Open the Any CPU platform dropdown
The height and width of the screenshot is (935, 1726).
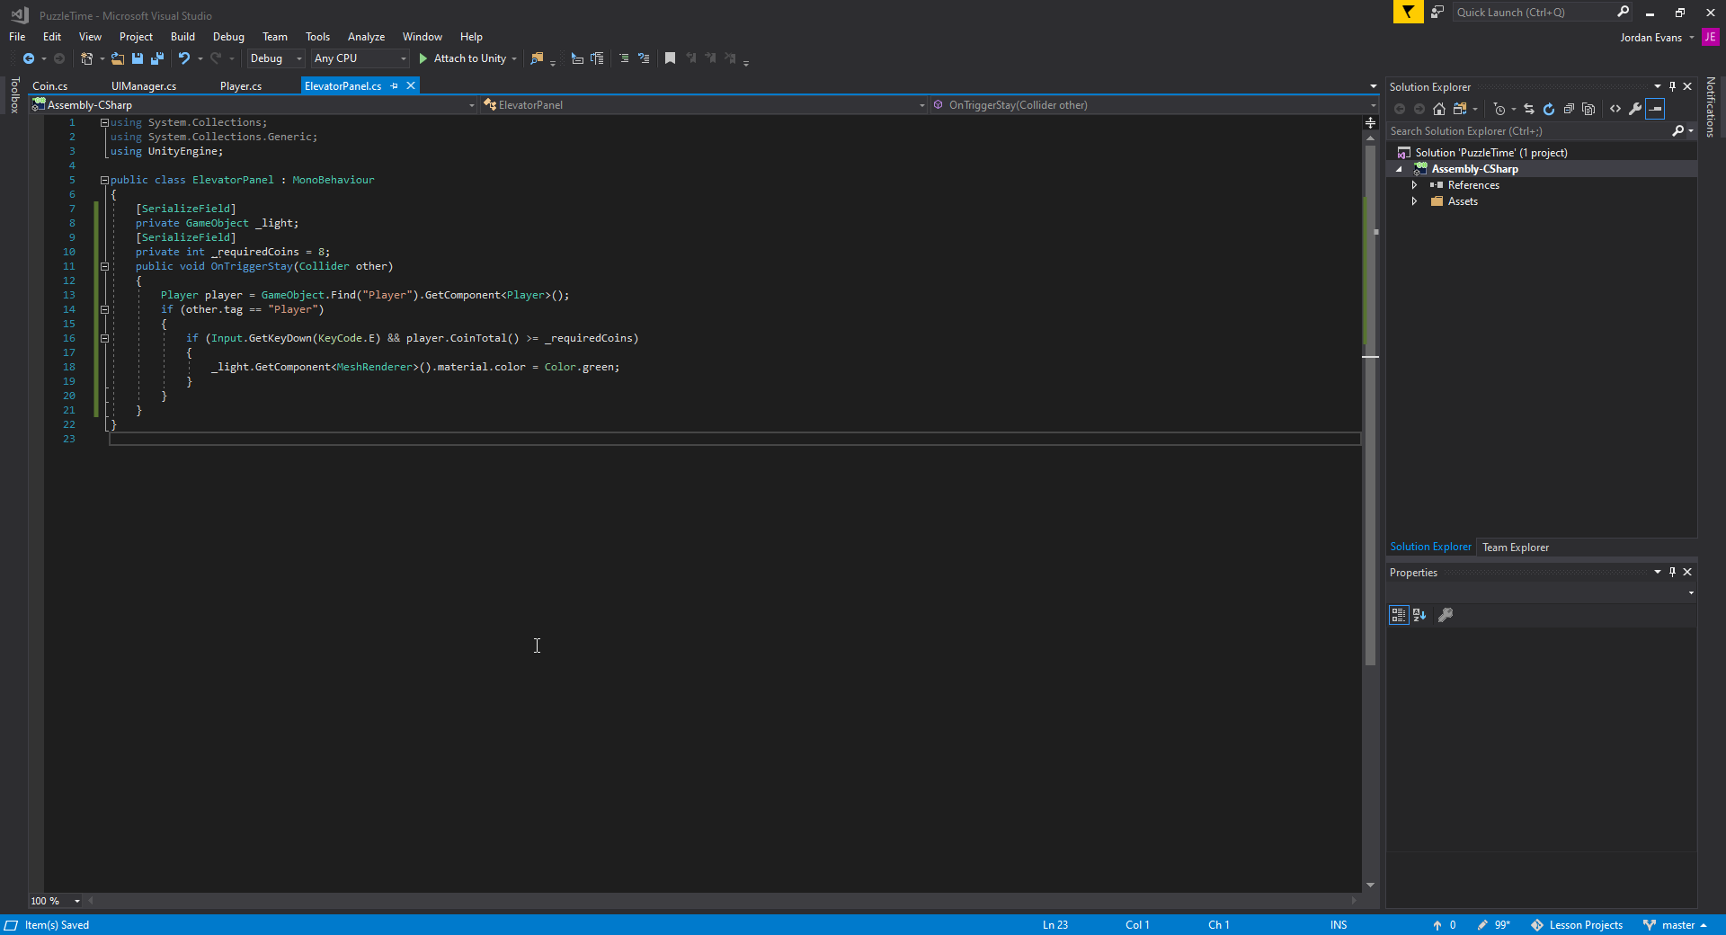pyautogui.click(x=403, y=58)
